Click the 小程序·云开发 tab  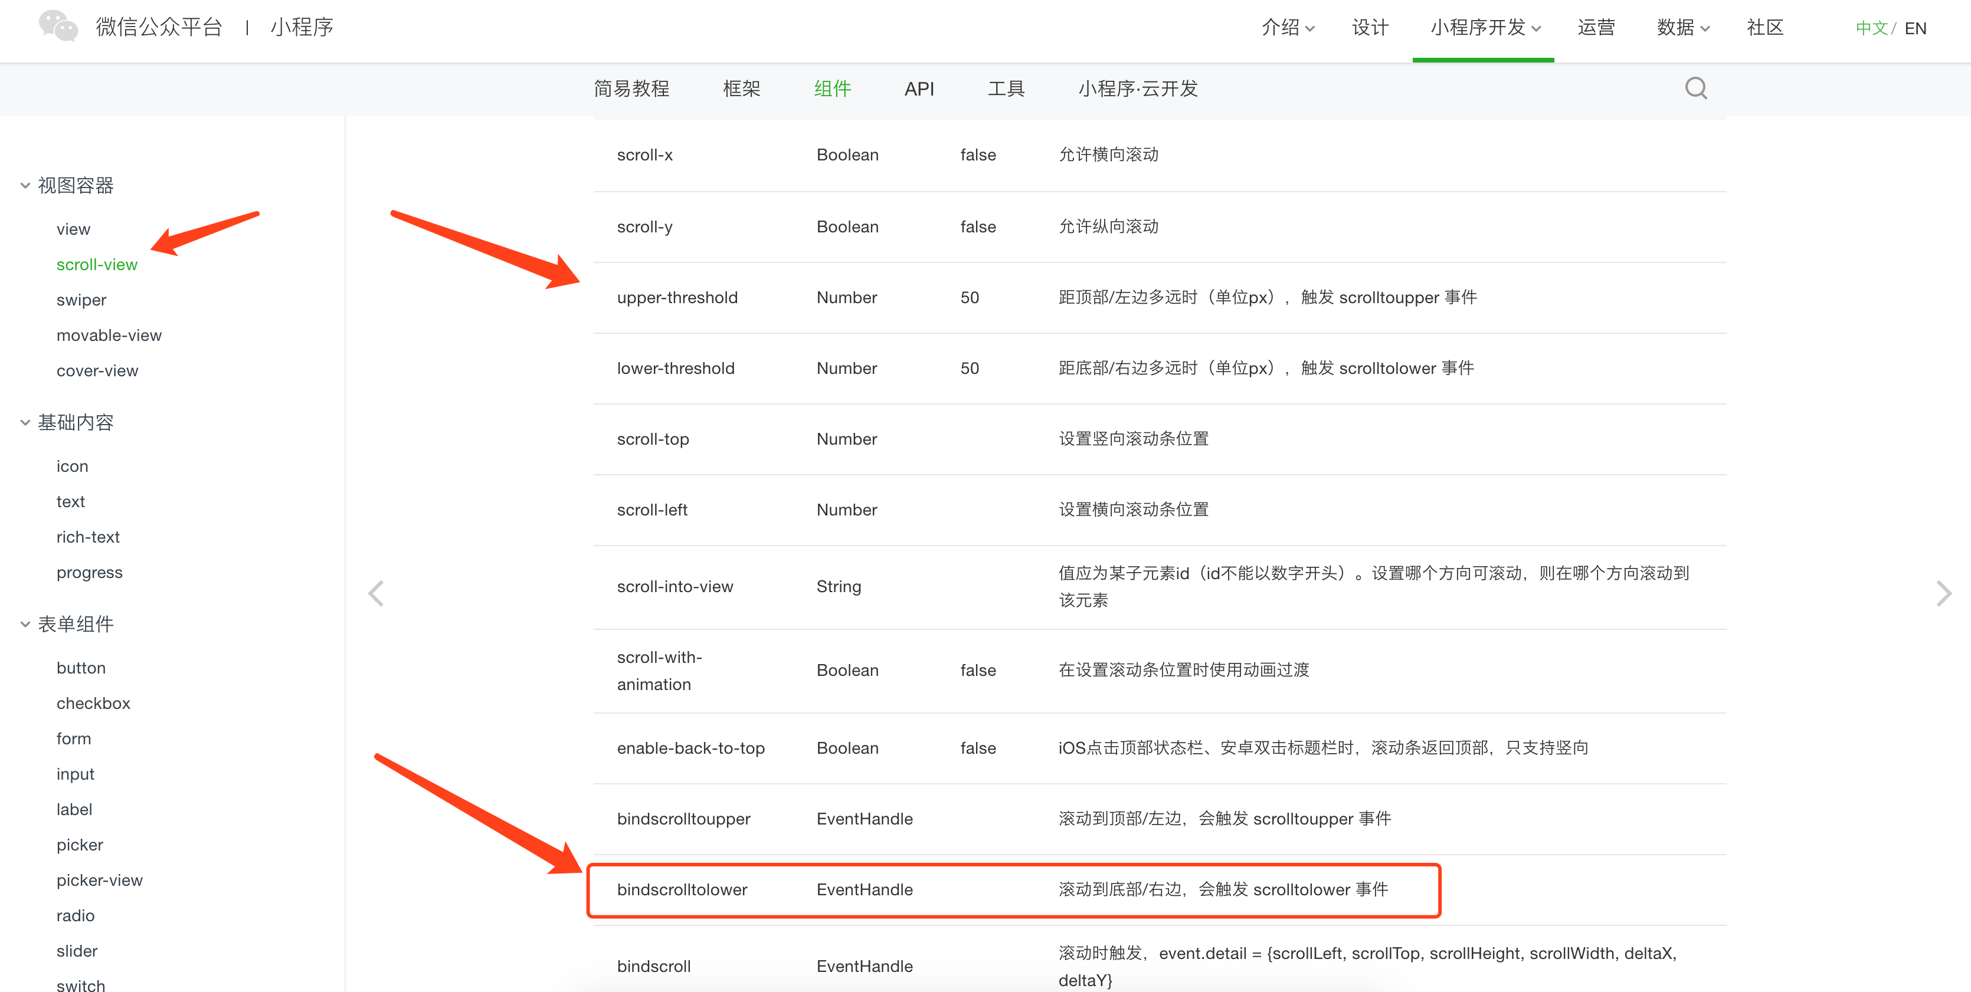click(x=1138, y=88)
